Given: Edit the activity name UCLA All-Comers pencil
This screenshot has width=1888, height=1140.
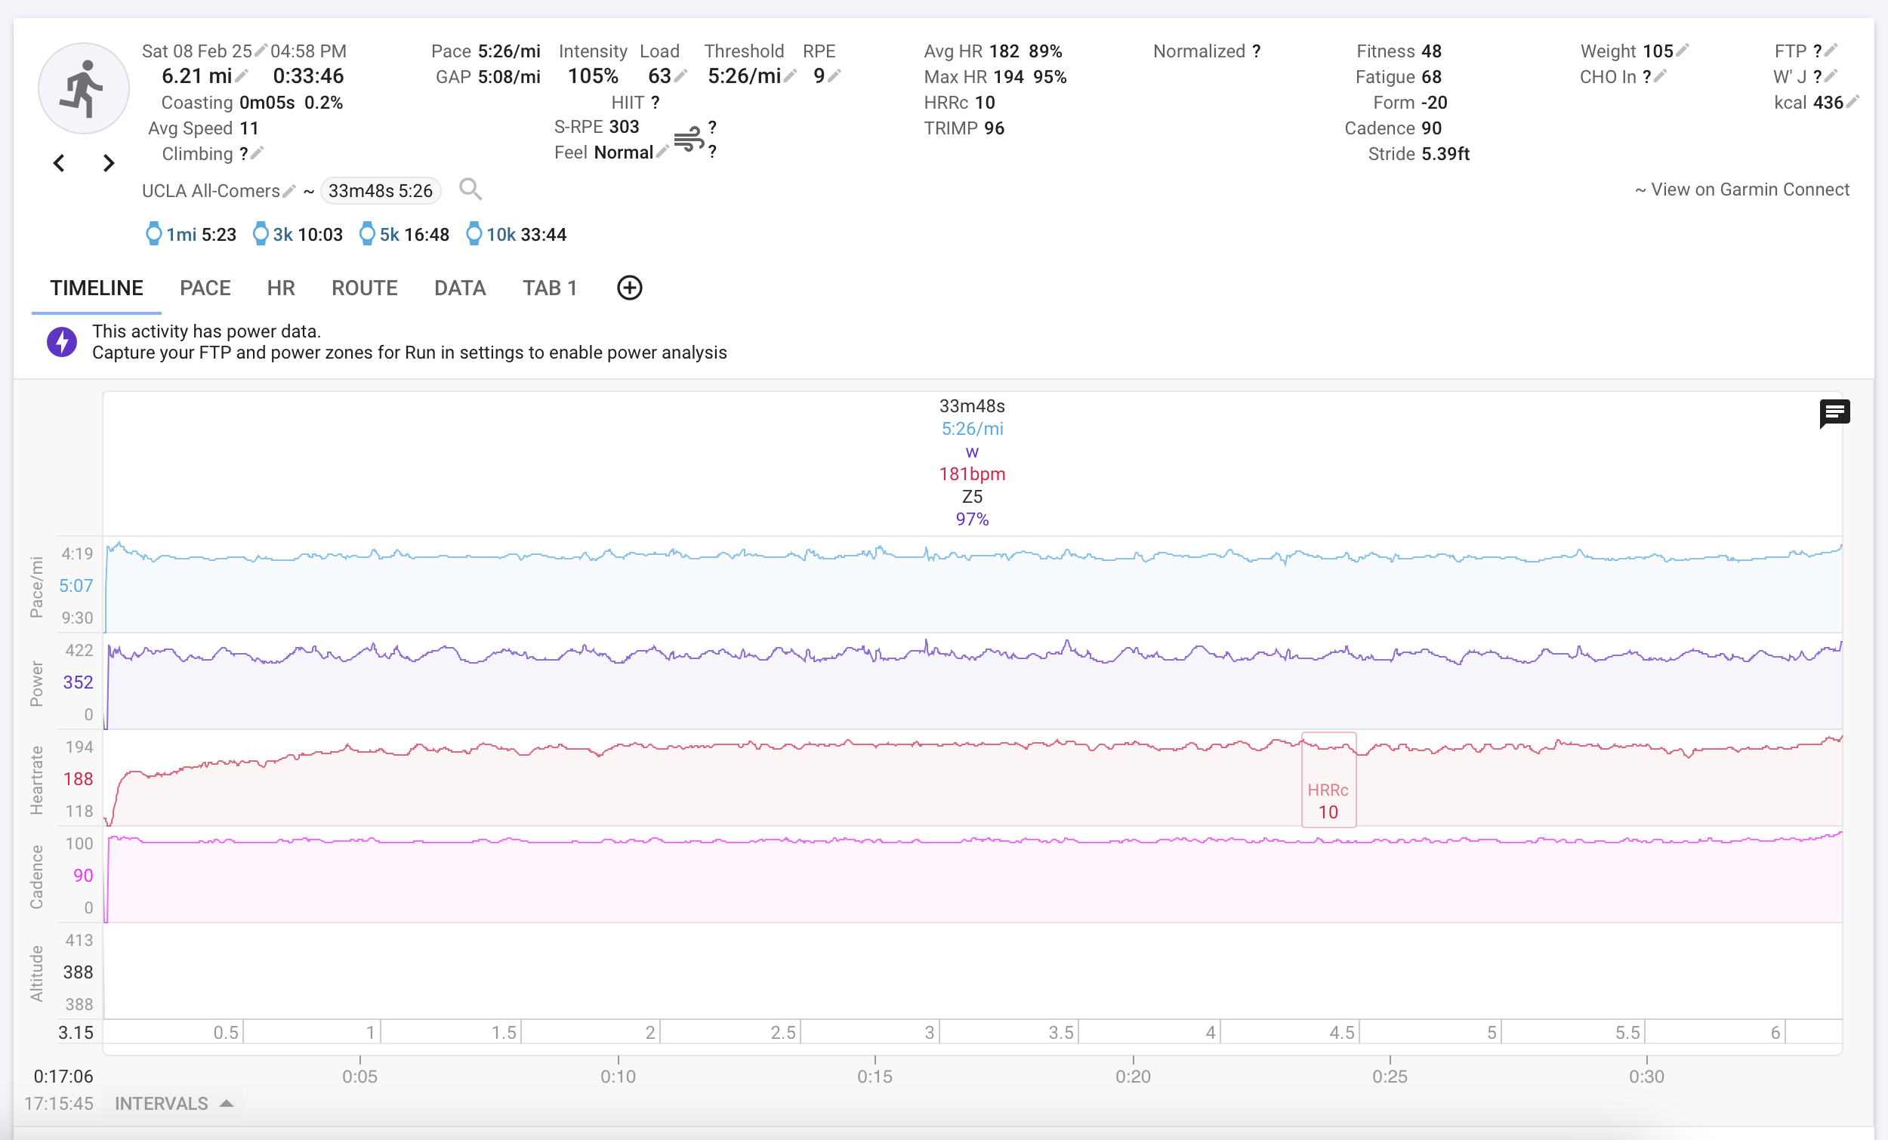Looking at the screenshot, I should [x=289, y=191].
